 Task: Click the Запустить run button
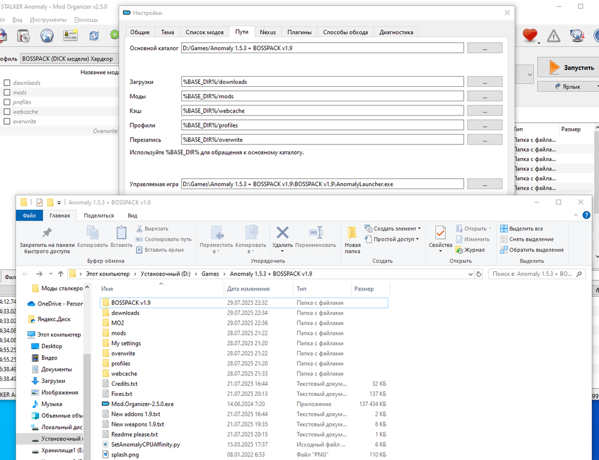568,68
